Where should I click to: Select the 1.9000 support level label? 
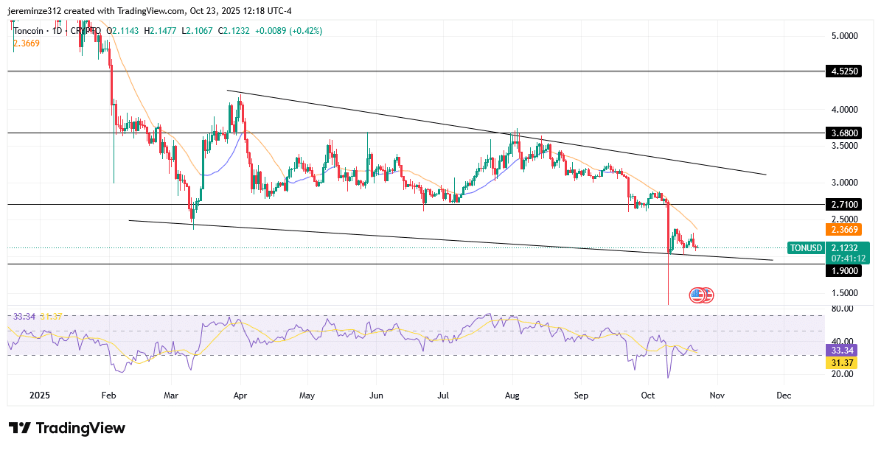pos(845,270)
